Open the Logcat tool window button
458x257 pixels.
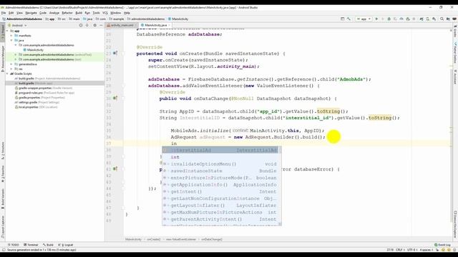pos(66,245)
